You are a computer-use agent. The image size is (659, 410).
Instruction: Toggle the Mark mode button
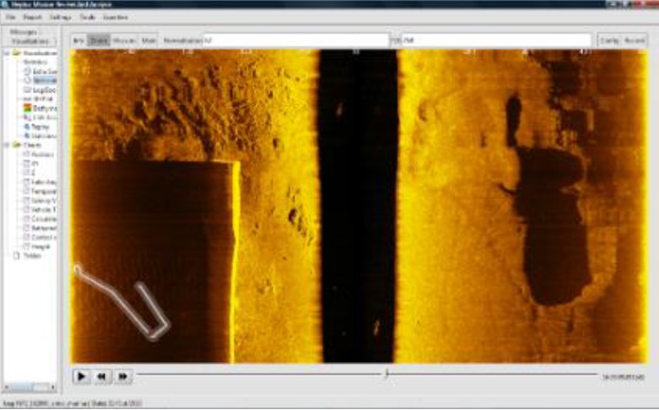pyautogui.click(x=149, y=40)
